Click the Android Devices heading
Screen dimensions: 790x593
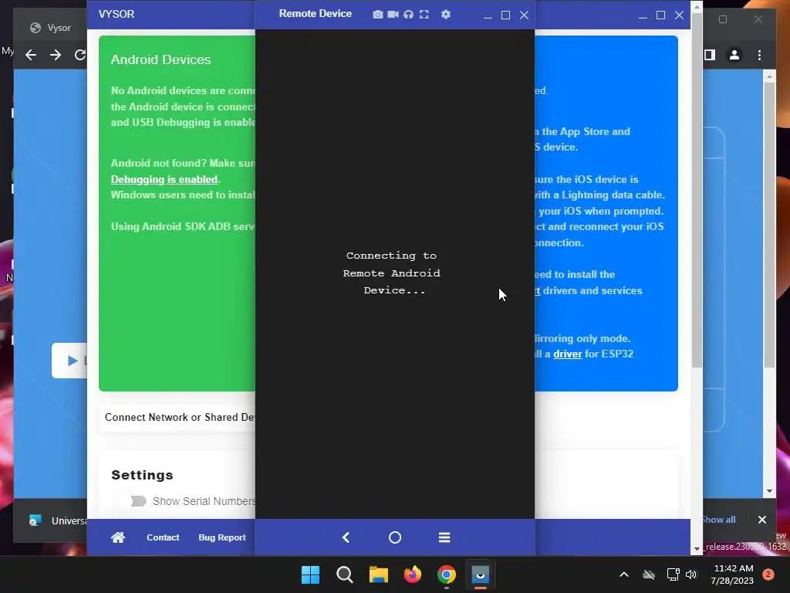click(160, 59)
